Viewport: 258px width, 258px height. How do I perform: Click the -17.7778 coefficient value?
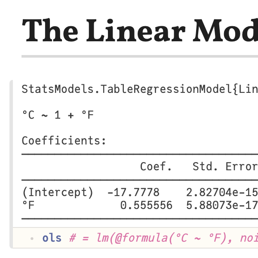133,192
